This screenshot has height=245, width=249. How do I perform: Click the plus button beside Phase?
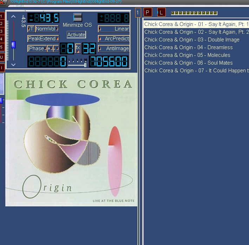click(x=50, y=48)
